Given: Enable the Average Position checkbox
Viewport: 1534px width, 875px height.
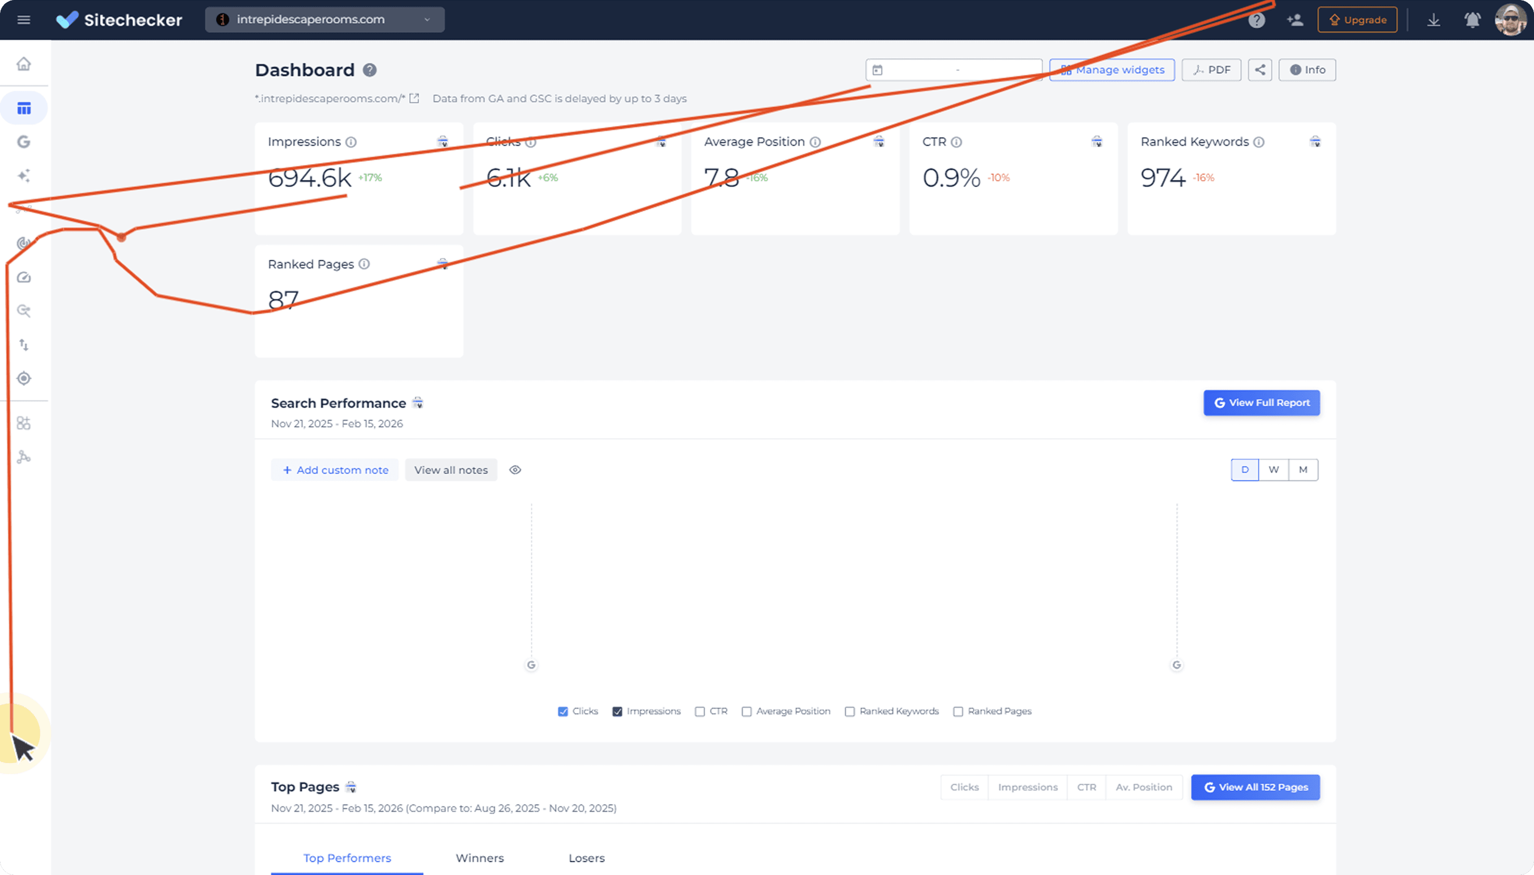Looking at the screenshot, I should 747,711.
